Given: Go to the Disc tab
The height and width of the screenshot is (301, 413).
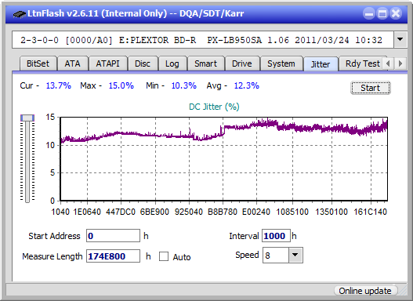Looking at the screenshot, I should pos(143,63).
